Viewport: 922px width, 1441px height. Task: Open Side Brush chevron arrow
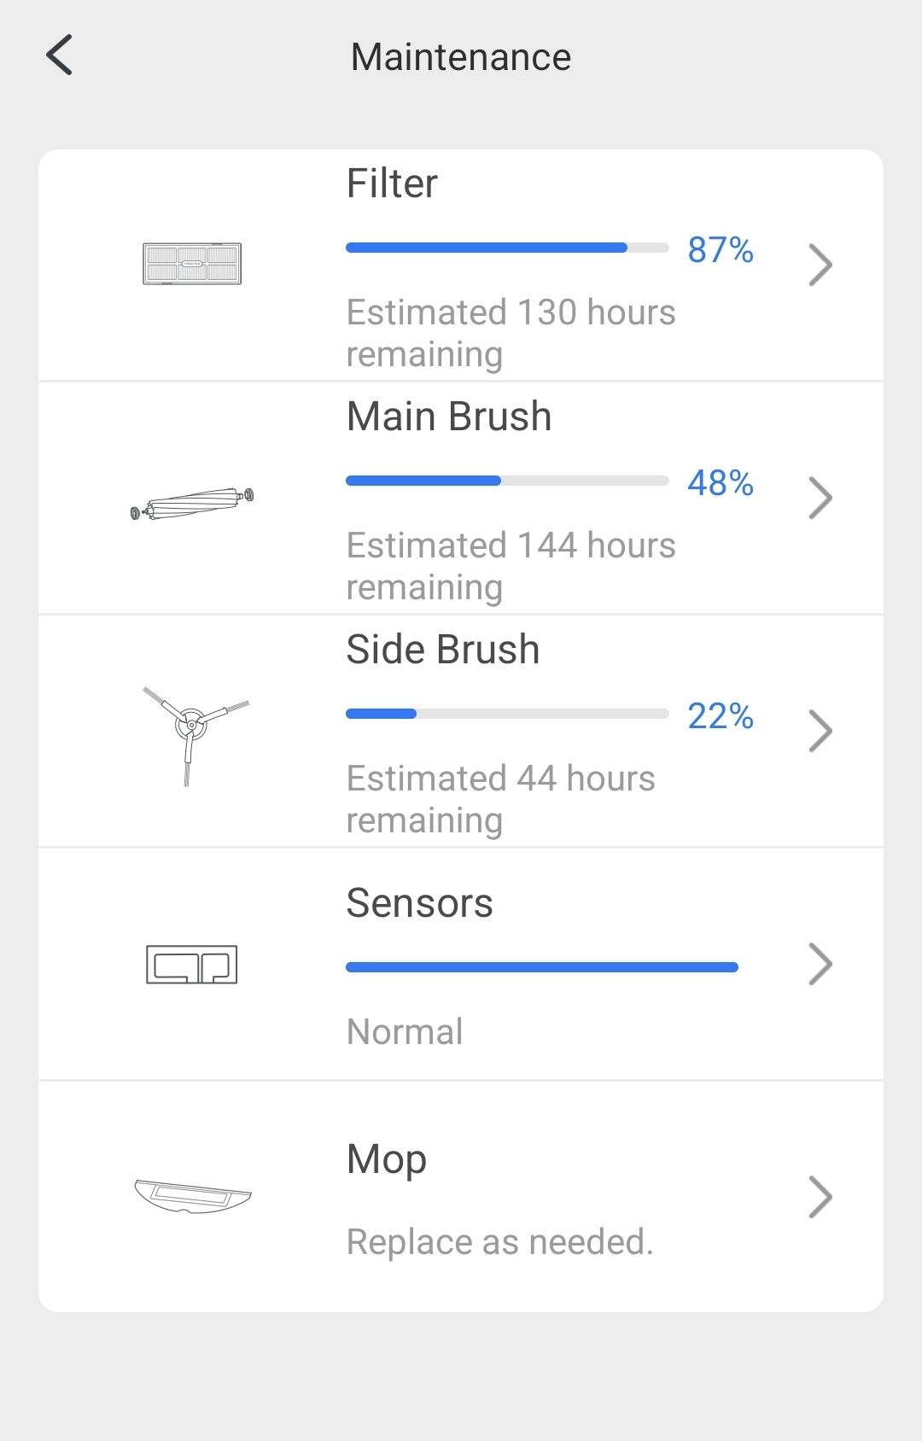pyautogui.click(x=820, y=731)
